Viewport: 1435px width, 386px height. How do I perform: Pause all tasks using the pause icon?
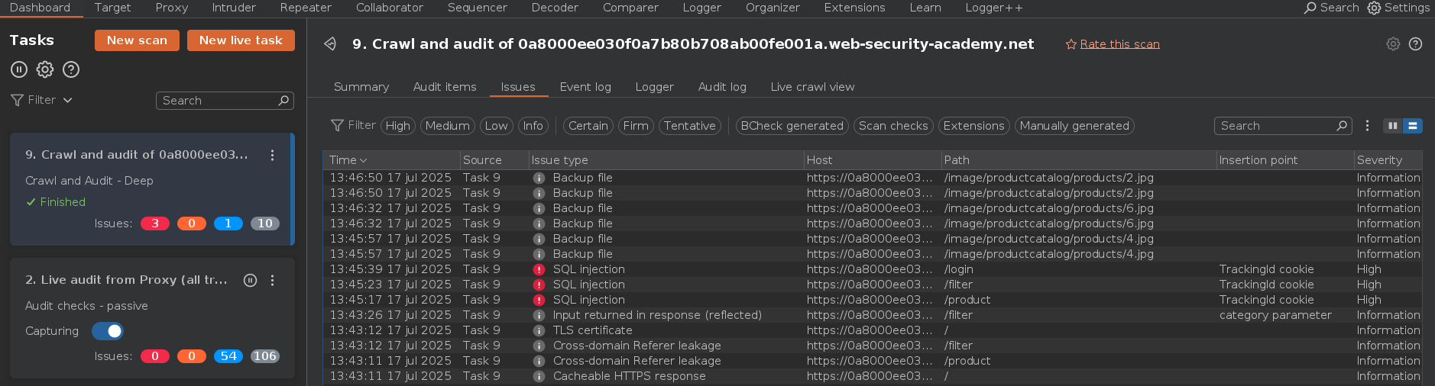tap(19, 69)
